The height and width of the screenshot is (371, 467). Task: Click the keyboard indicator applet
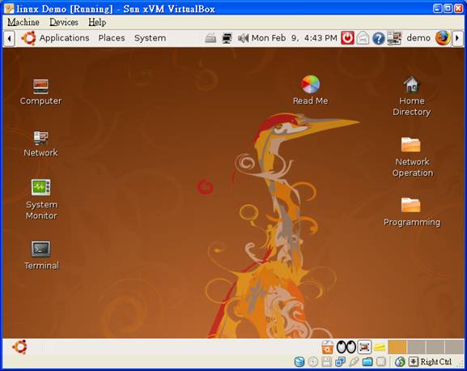(x=210, y=38)
